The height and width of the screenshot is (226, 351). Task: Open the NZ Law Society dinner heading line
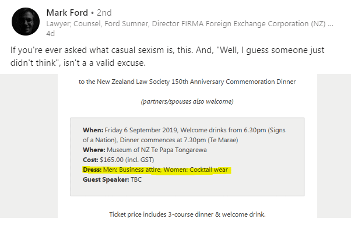pos(187,82)
